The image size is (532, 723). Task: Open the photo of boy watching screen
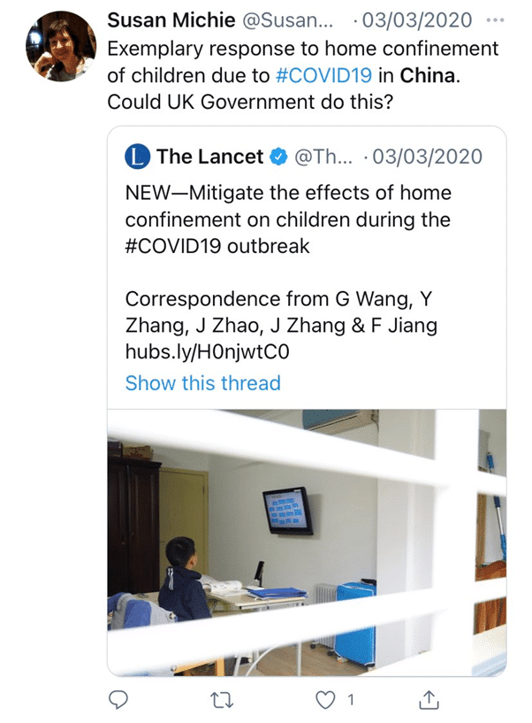click(307, 542)
